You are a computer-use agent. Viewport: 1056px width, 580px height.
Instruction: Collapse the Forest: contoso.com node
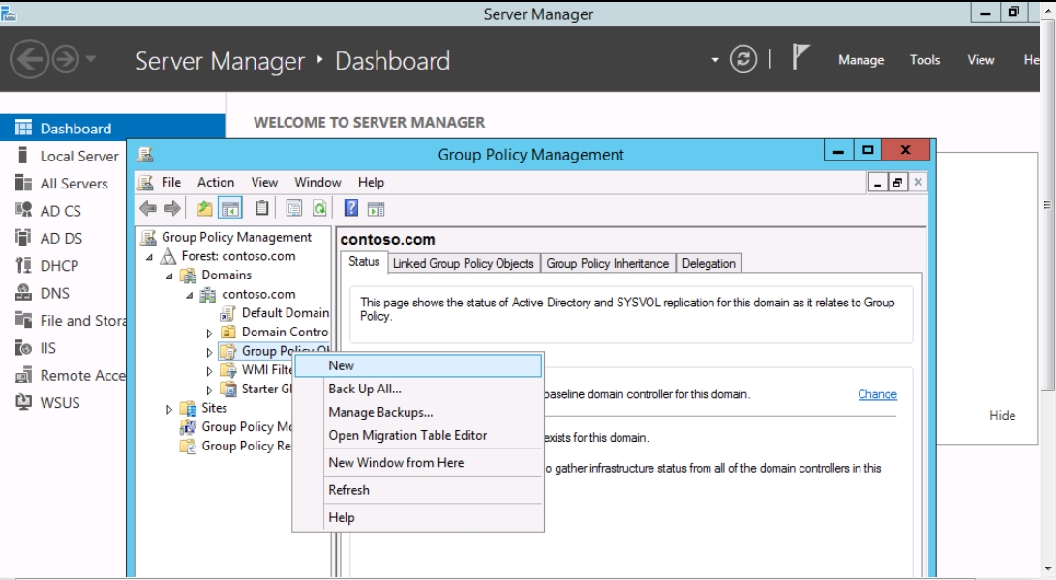point(150,257)
